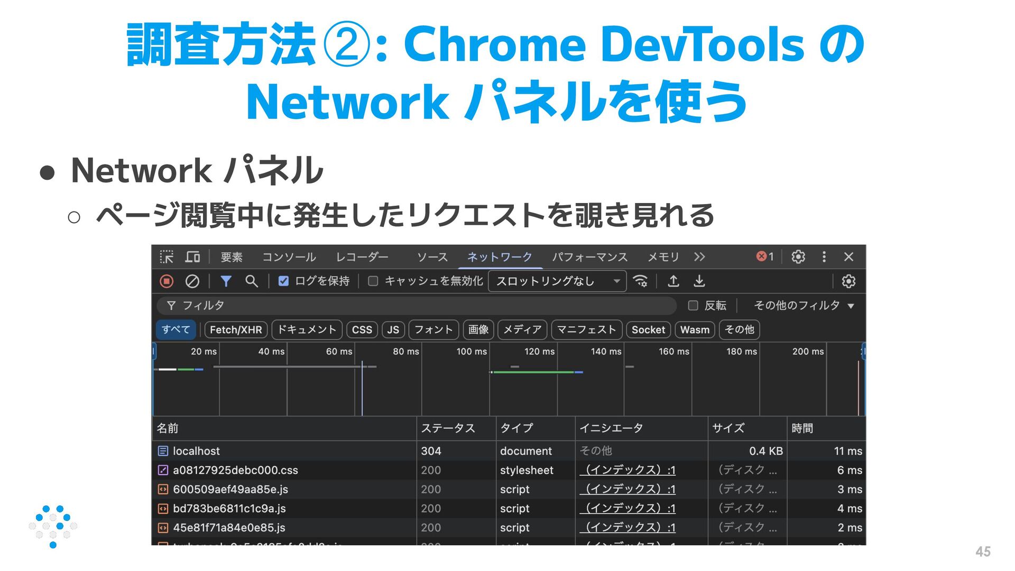The image size is (1015, 571).
Task: Switch to the コンソール tab
Action: (x=289, y=257)
